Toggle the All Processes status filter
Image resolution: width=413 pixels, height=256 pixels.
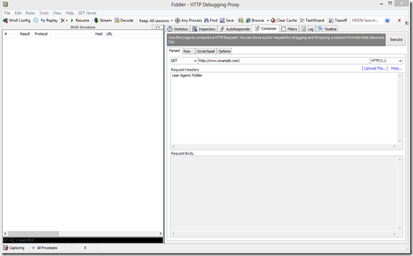(44, 248)
